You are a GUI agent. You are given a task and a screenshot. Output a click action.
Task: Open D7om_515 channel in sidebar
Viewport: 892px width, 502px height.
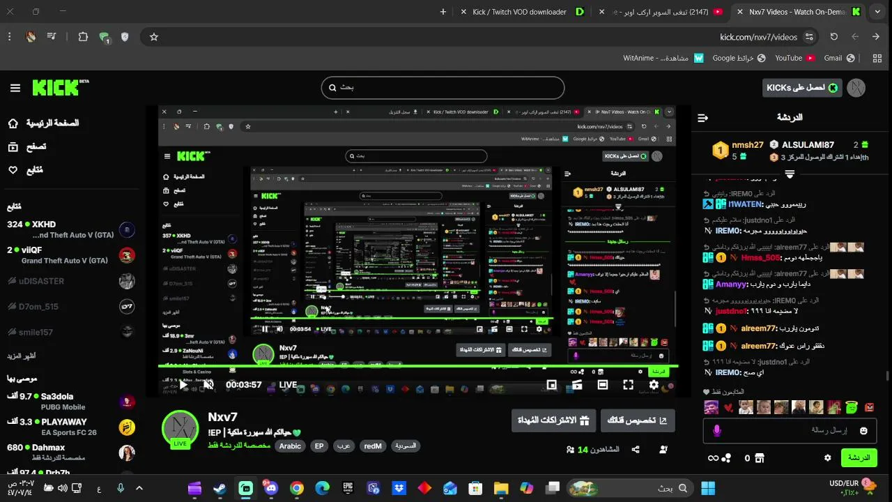tap(70, 306)
